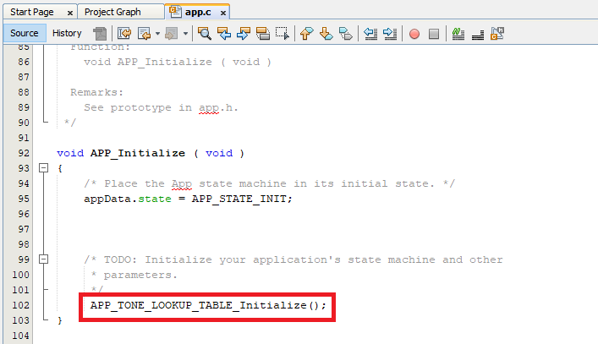Viewport: 598px width, 344px height.
Task: Click the red Start Macro Recording icon
Action: [x=414, y=34]
